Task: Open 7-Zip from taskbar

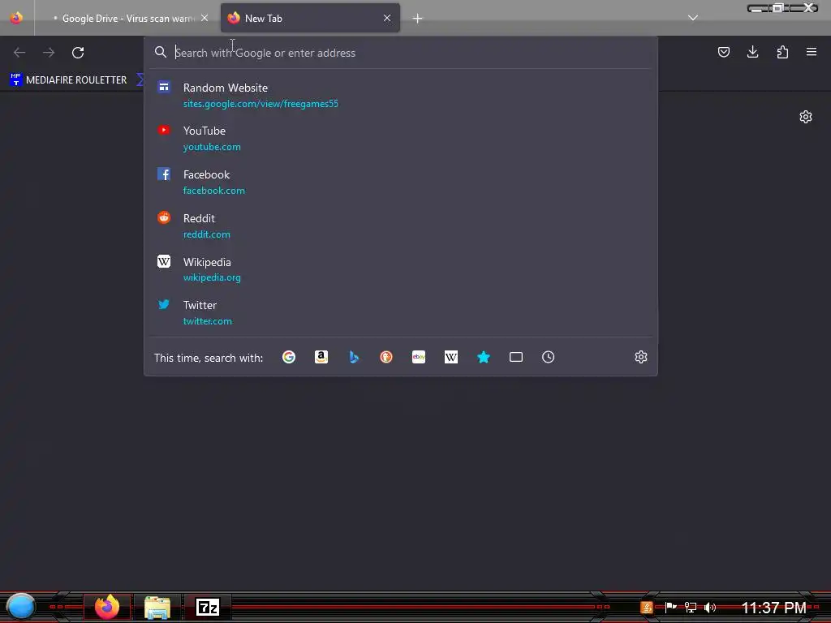Action: 207,607
